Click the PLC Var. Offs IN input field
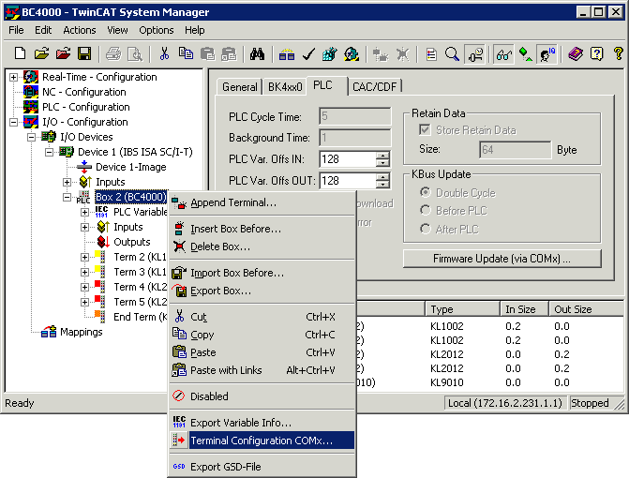This screenshot has width=629, height=478. (348, 159)
